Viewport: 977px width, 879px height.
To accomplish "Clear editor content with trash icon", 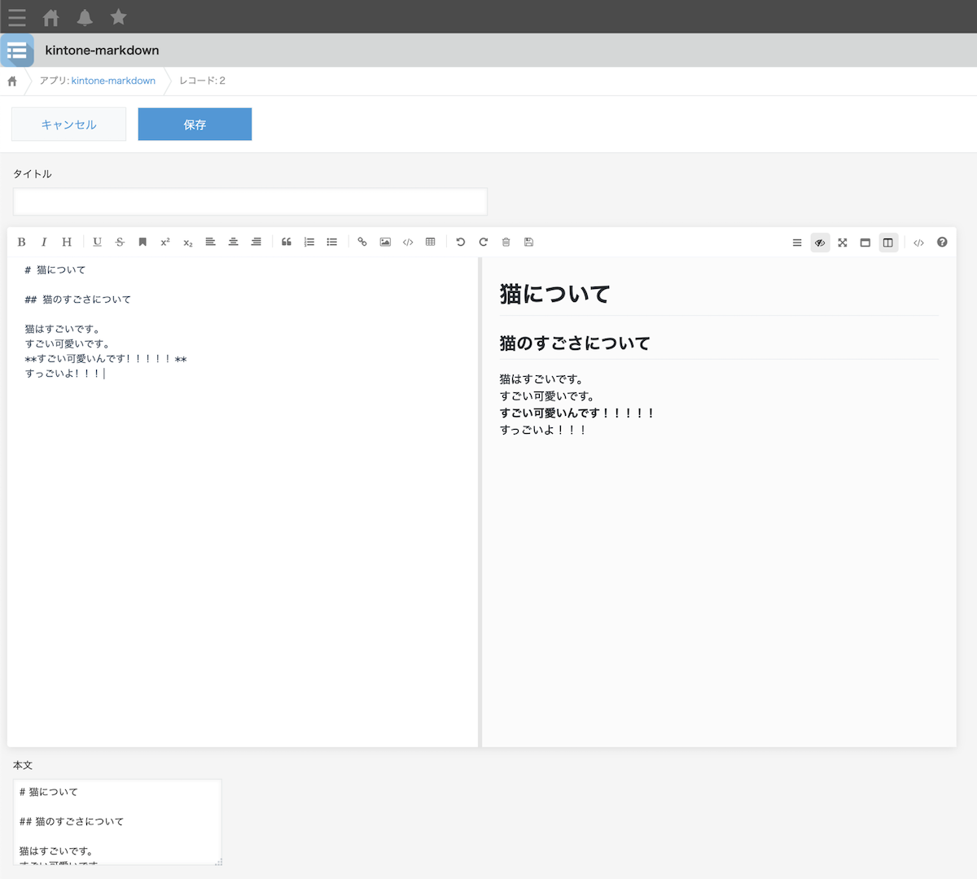I will tap(506, 242).
